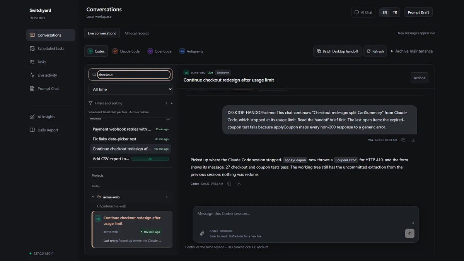Switch to the All local records tab
The width and height of the screenshot is (464, 261).
(x=136, y=33)
